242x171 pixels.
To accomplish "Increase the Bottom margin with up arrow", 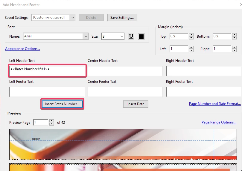I will coord(234,35).
